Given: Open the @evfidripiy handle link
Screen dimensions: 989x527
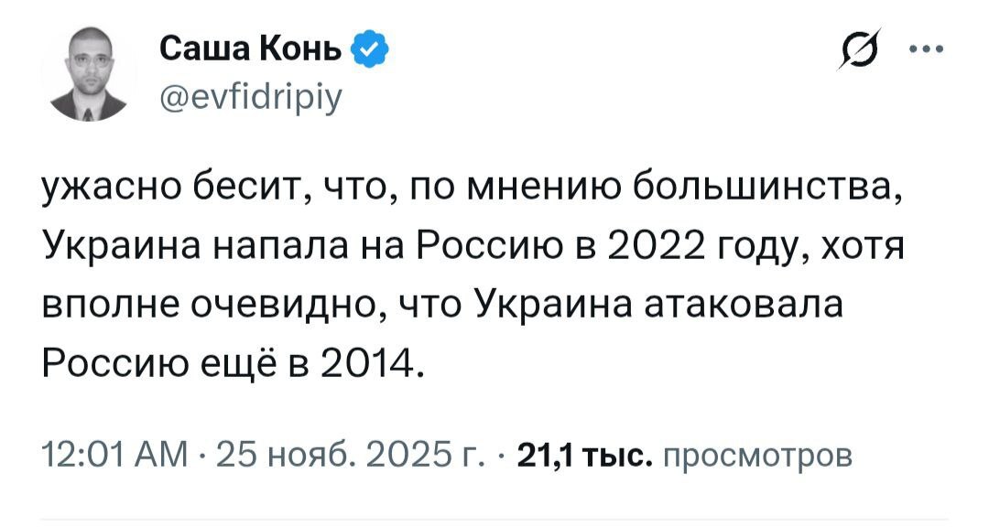Looking at the screenshot, I should click(253, 94).
